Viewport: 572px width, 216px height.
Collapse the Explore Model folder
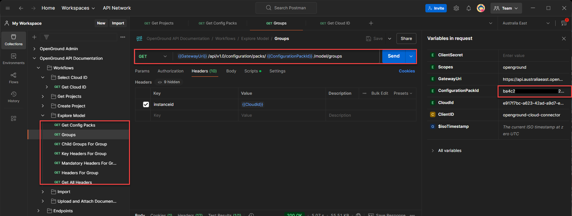43,116
